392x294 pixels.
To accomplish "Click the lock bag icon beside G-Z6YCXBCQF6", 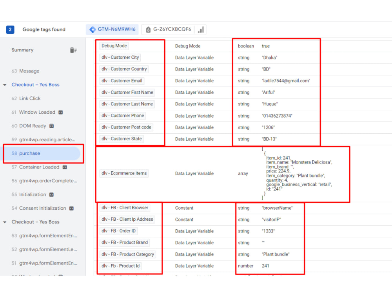I will pyautogui.click(x=148, y=29).
